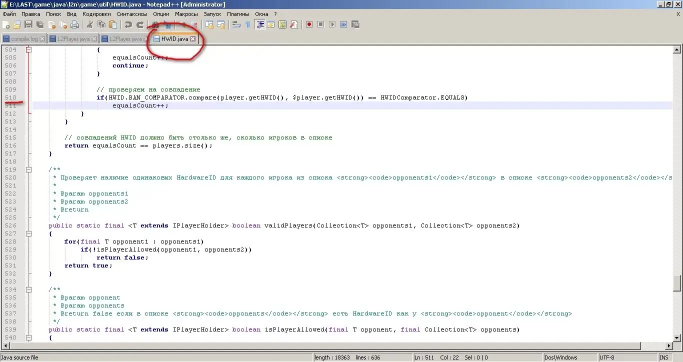Click the vertical scrollbar down arrow
The height and width of the screenshot is (362, 683).
677,338
